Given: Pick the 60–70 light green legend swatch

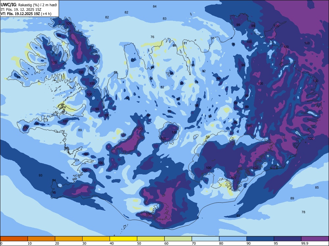Looking at the screenshot, I should (x=178, y=239).
